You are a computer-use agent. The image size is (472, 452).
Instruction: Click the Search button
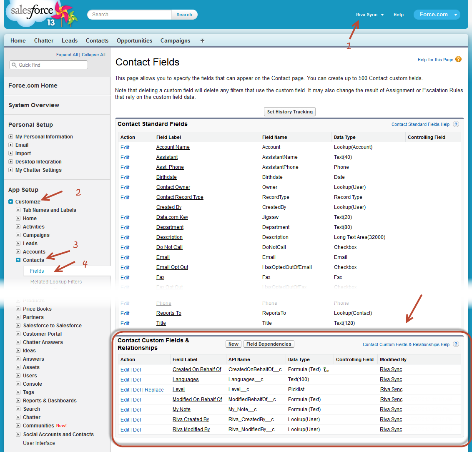click(x=184, y=15)
